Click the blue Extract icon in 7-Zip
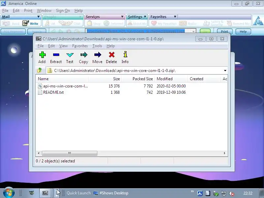Image resolution: width=264 pixels, height=198 pixels. point(56,55)
